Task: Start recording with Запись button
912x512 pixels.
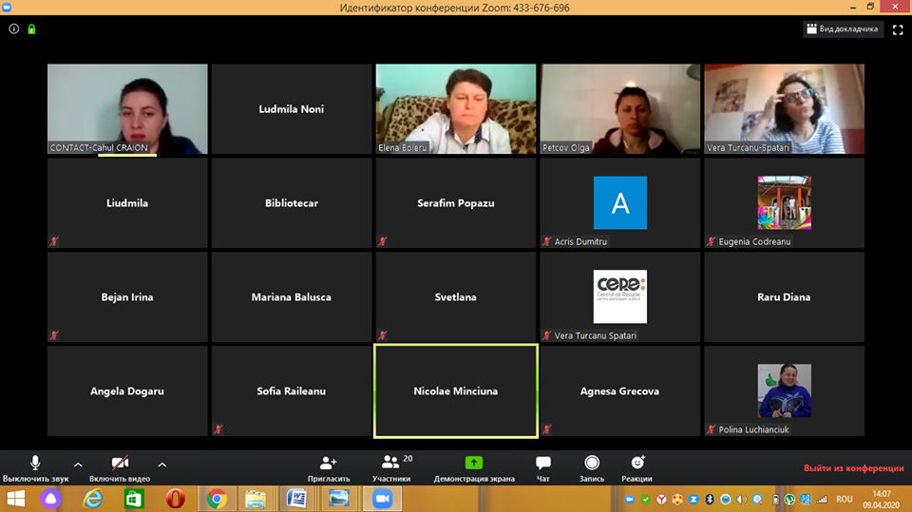Action: point(592,464)
